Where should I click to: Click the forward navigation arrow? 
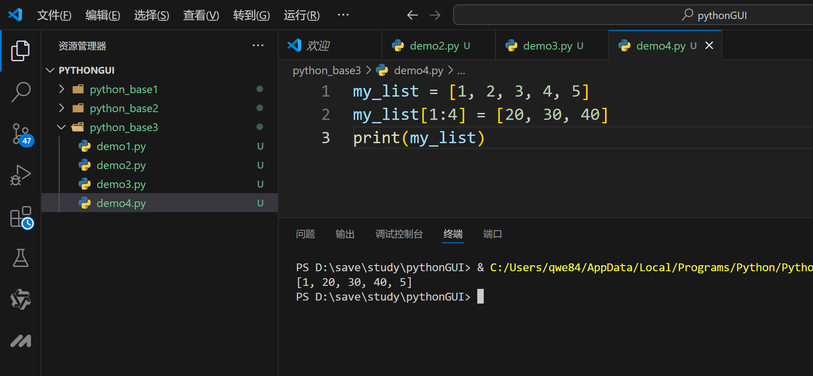435,15
